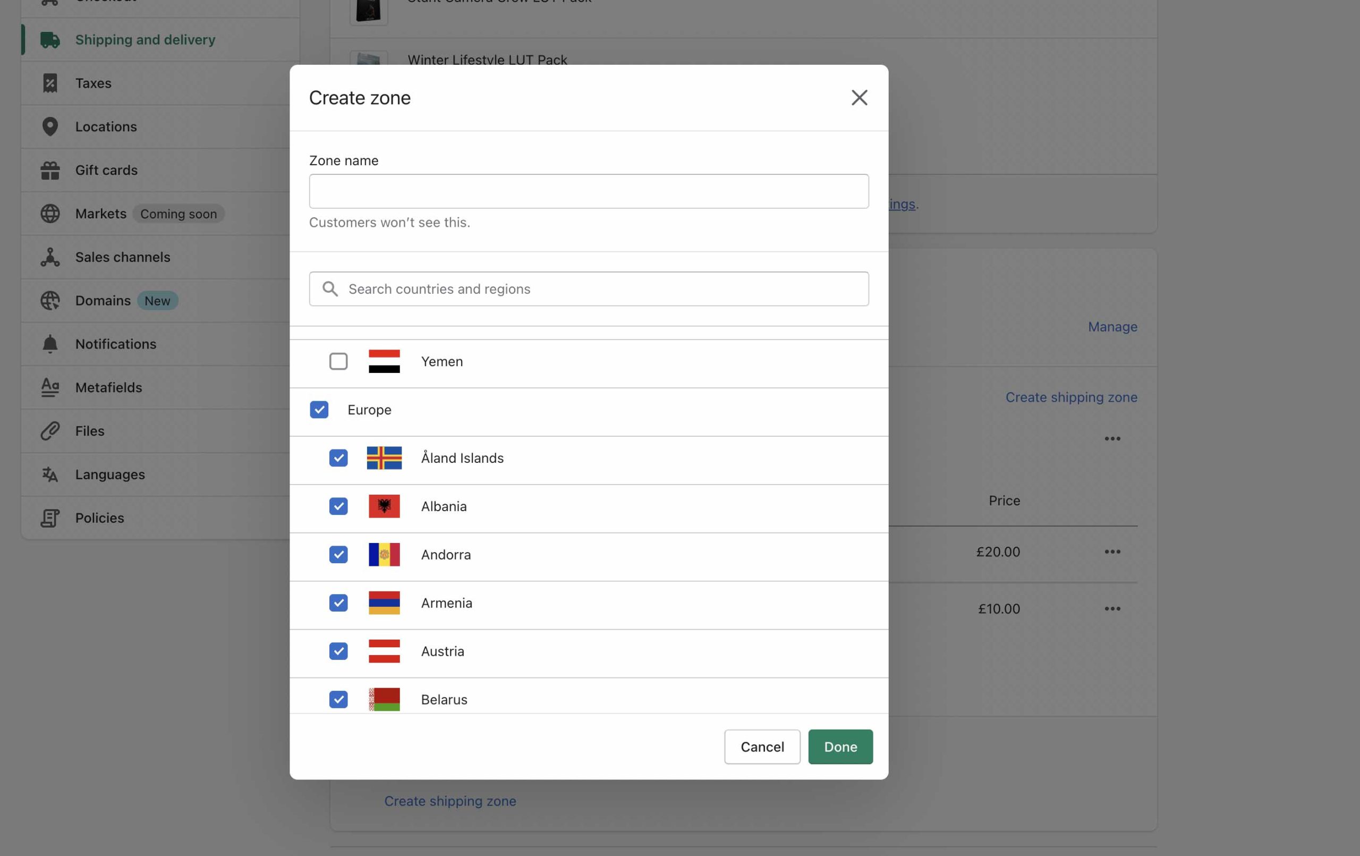
Task: Uncheck the Albania checkbox
Action: 338,506
